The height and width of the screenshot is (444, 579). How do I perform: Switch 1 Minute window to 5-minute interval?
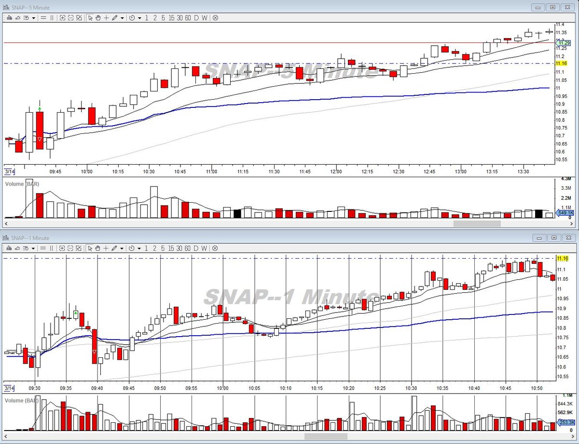click(x=163, y=248)
